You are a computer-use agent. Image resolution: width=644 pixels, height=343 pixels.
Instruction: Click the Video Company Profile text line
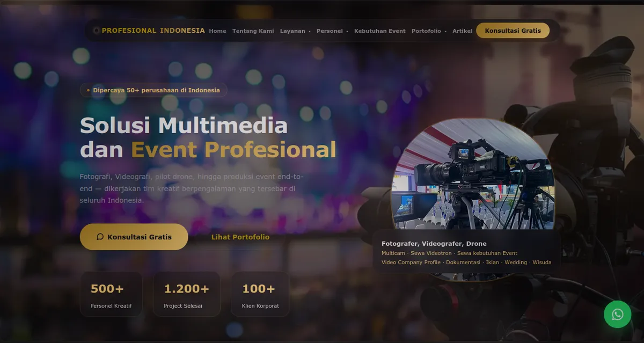coord(466,262)
